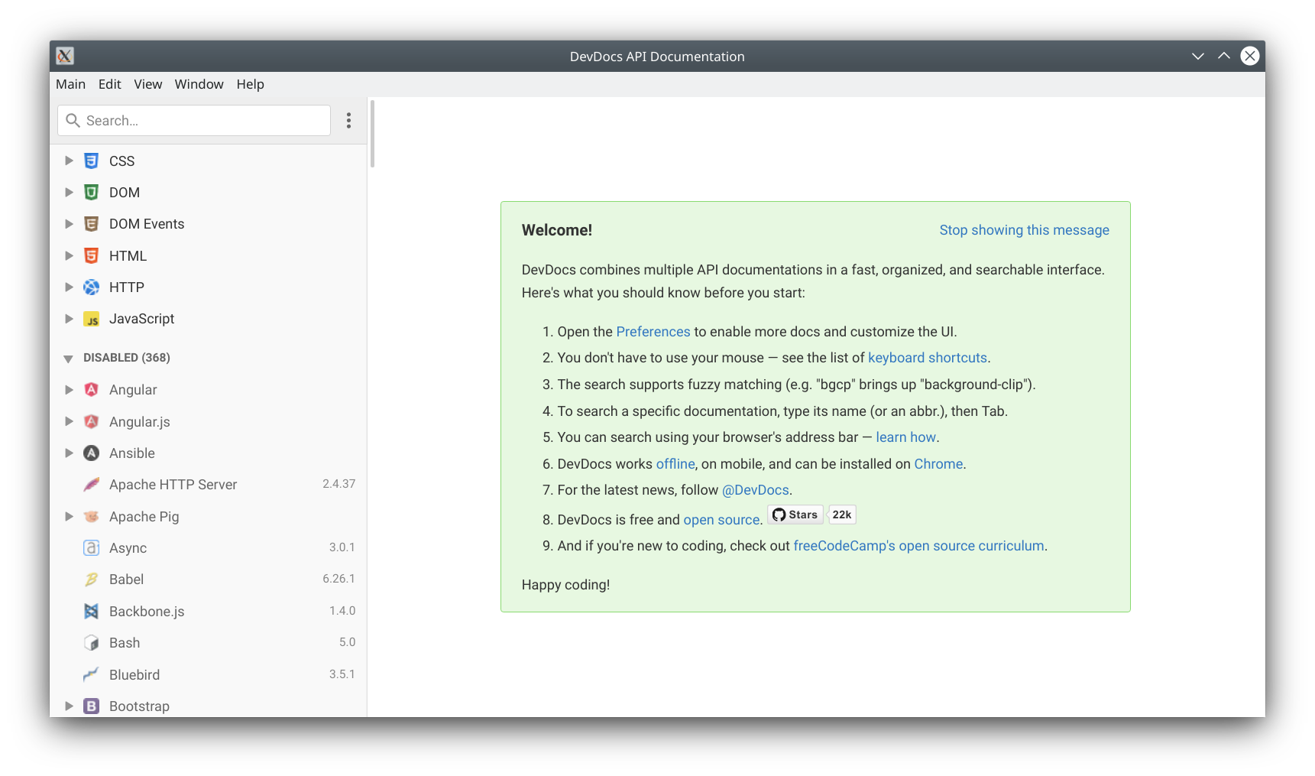Expand the Apache Pig tree arrow

pos(69,516)
